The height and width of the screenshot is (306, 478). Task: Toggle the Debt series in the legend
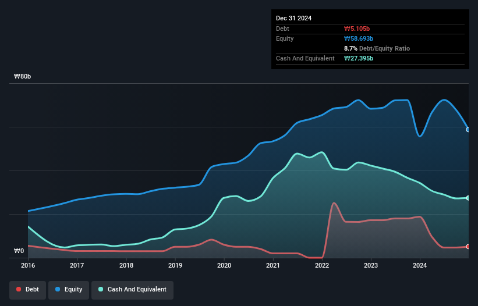[27, 290]
